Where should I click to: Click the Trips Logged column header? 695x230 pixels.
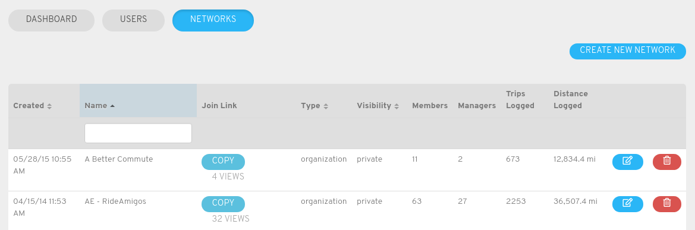click(520, 100)
